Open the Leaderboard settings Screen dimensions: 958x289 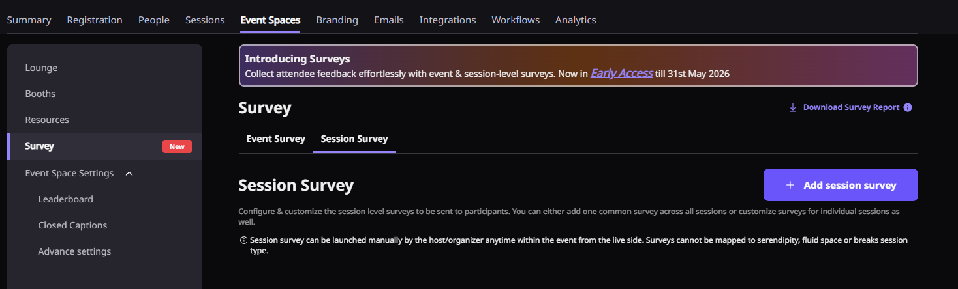click(65, 199)
